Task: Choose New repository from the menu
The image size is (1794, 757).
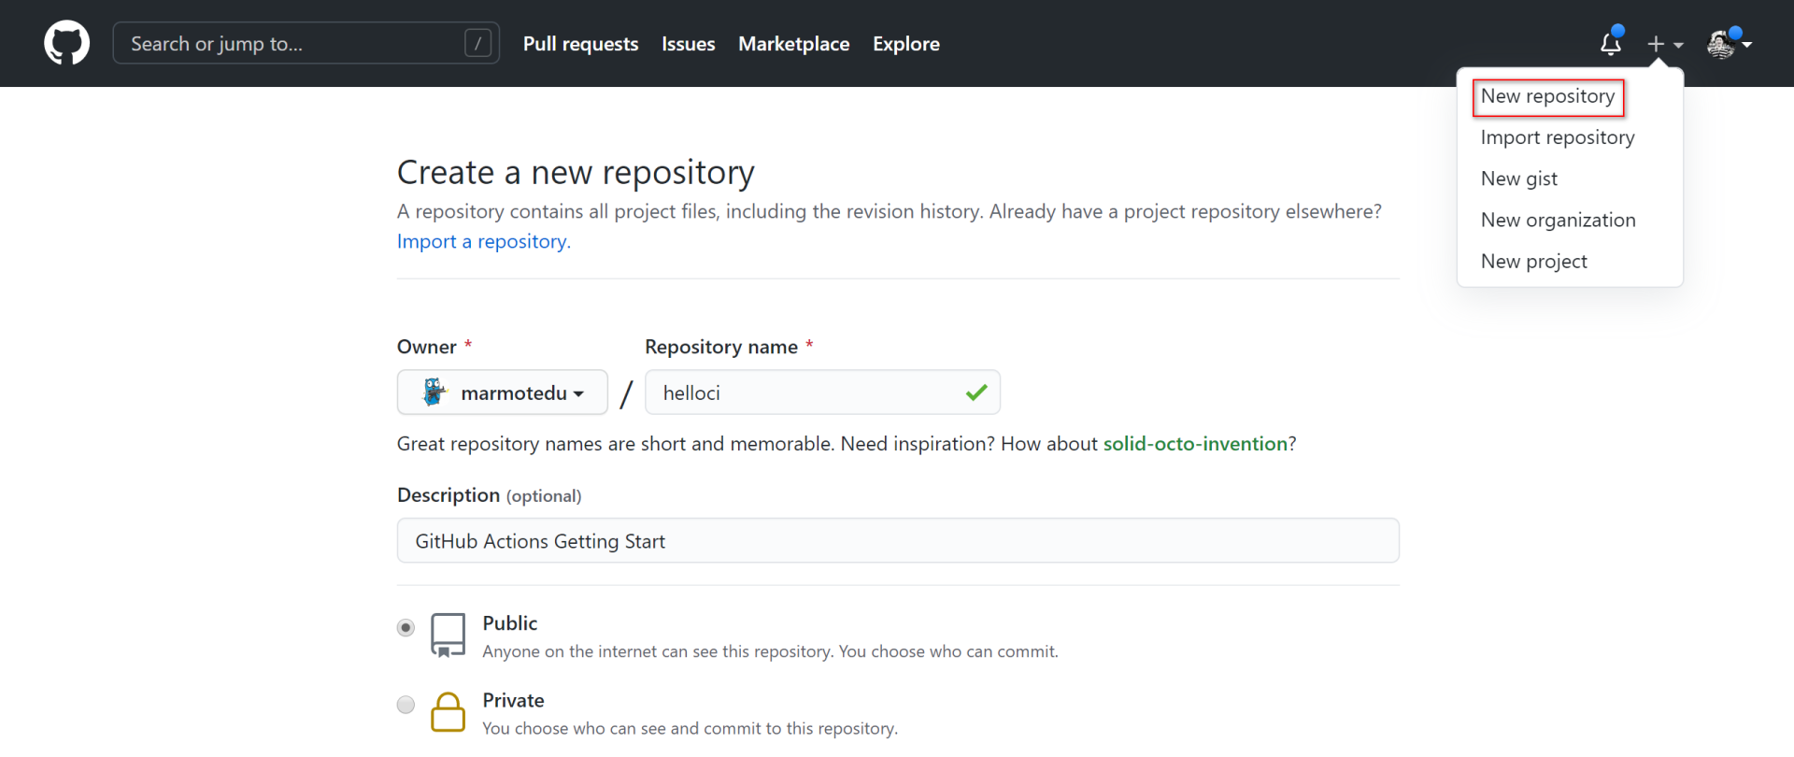Action: pyautogui.click(x=1547, y=96)
